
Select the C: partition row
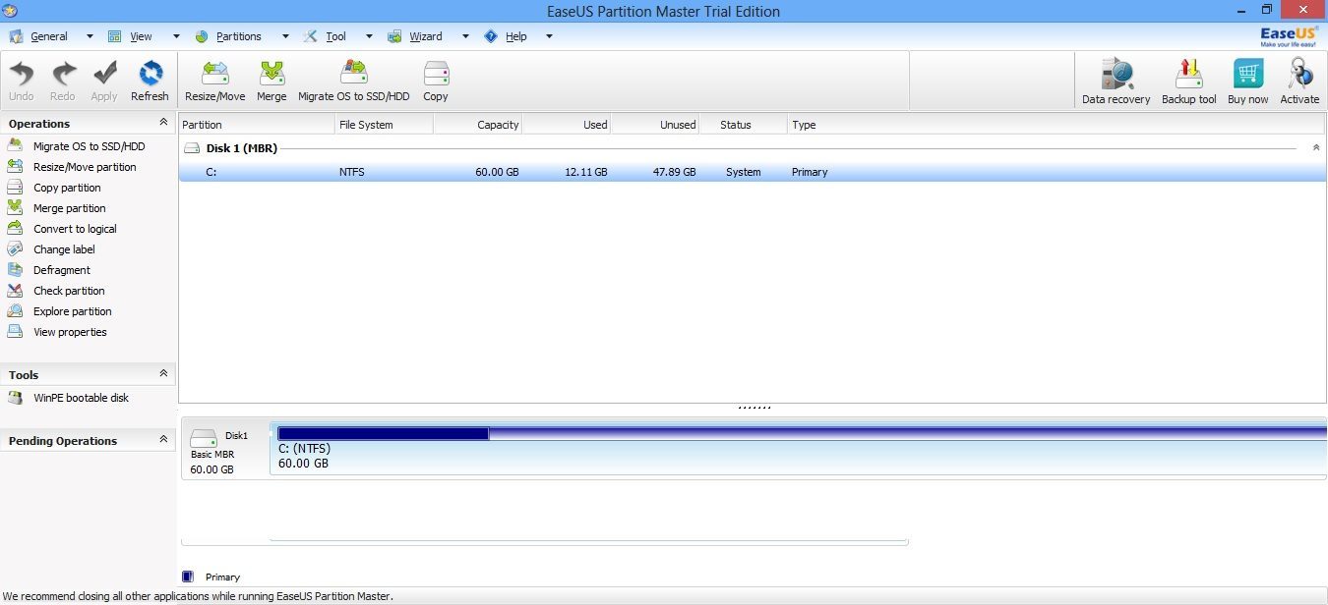tap(753, 172)
